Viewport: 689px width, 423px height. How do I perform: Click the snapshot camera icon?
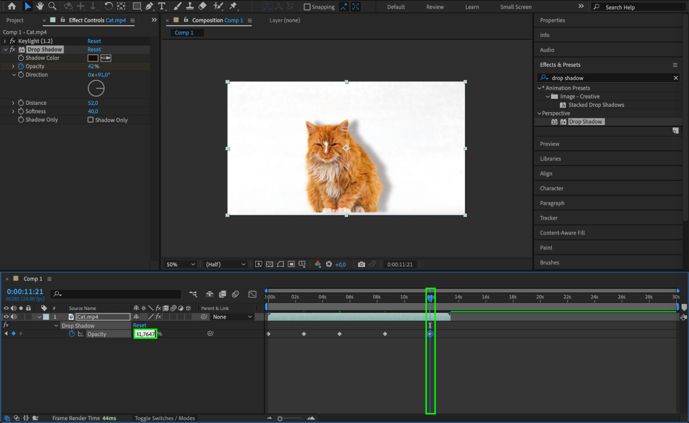[x=361, y=264]
